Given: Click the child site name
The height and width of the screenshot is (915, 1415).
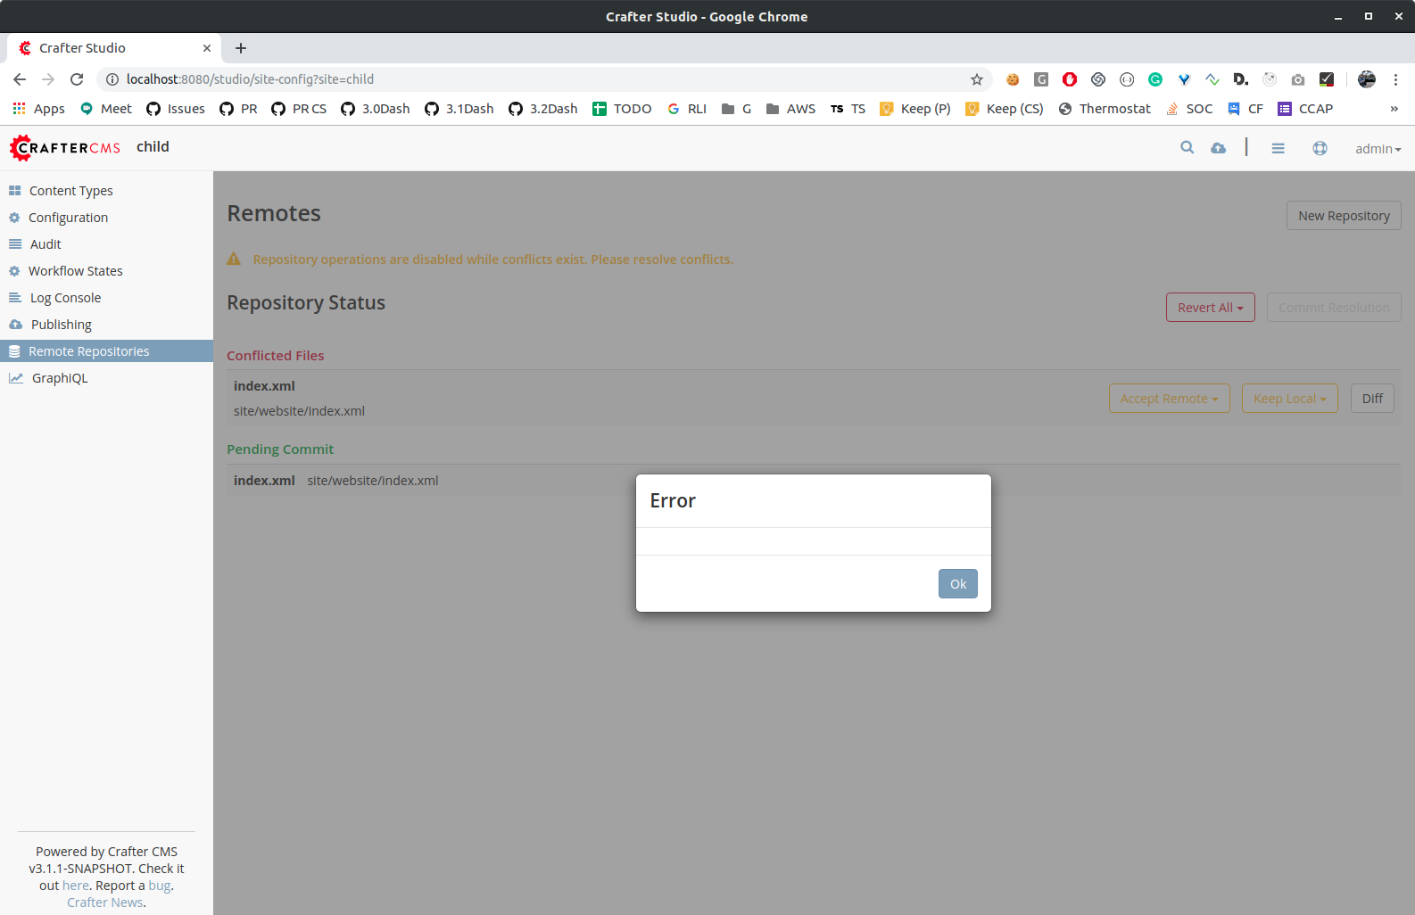Looking at the screenshot, I should tap(153, 147).
